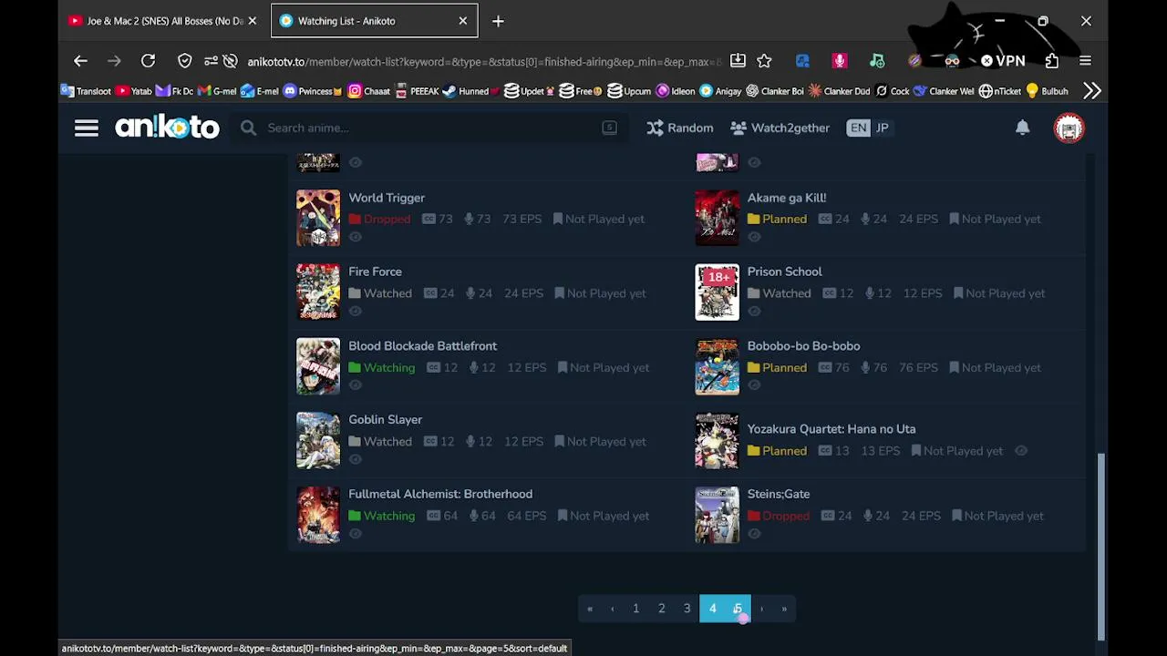The height and width of the screenshot is (656, 1167).
Task: Change Blood Blockade Battlefront's Watching status
Action: [381, 368]
